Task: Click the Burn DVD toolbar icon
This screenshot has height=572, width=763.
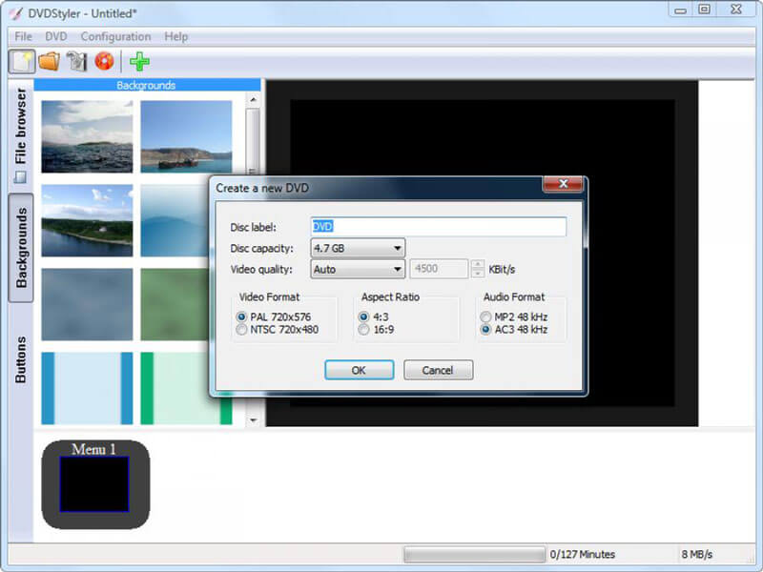Action: [x=106, y=60]
